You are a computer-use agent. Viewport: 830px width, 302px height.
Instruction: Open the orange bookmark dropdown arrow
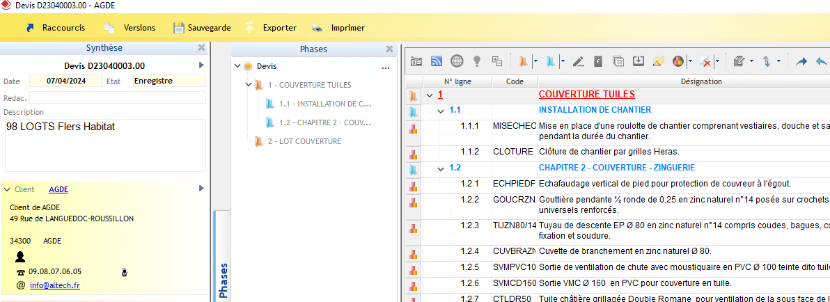[535, 61]
